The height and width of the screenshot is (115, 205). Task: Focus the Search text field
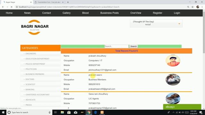click(117, 46)
